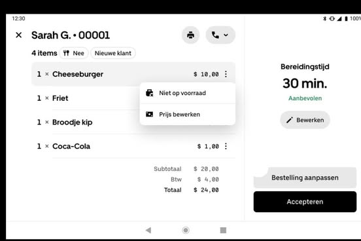
Task: Tap the Android home circle button
Action: coord(186,230)
